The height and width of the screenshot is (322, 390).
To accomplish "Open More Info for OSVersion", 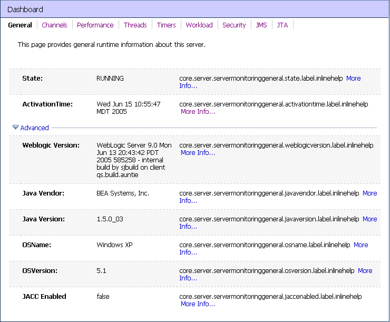I will (365, 271).
